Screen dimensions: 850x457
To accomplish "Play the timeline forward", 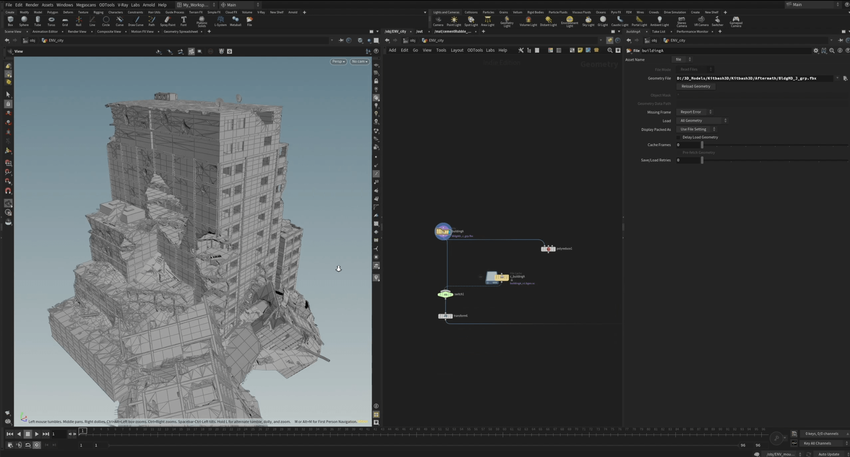I will click(37, 434).
